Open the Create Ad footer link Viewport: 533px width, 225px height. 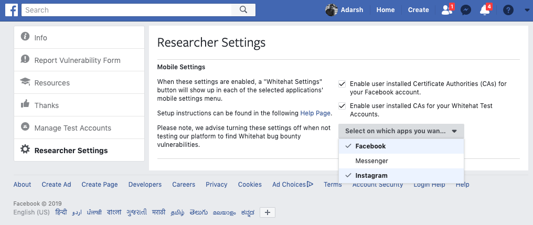[57, 185]
